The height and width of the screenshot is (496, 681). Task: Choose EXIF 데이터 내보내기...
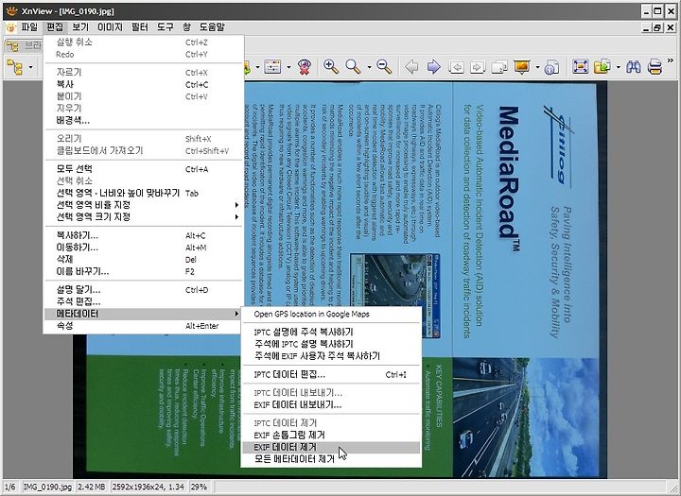331,404
